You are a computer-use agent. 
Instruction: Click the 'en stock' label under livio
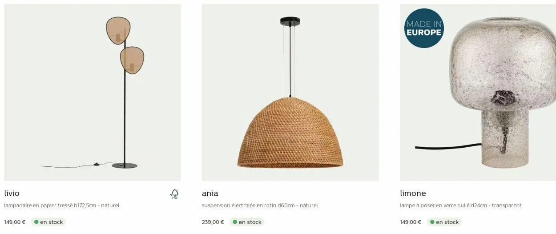tap(52, 222)
